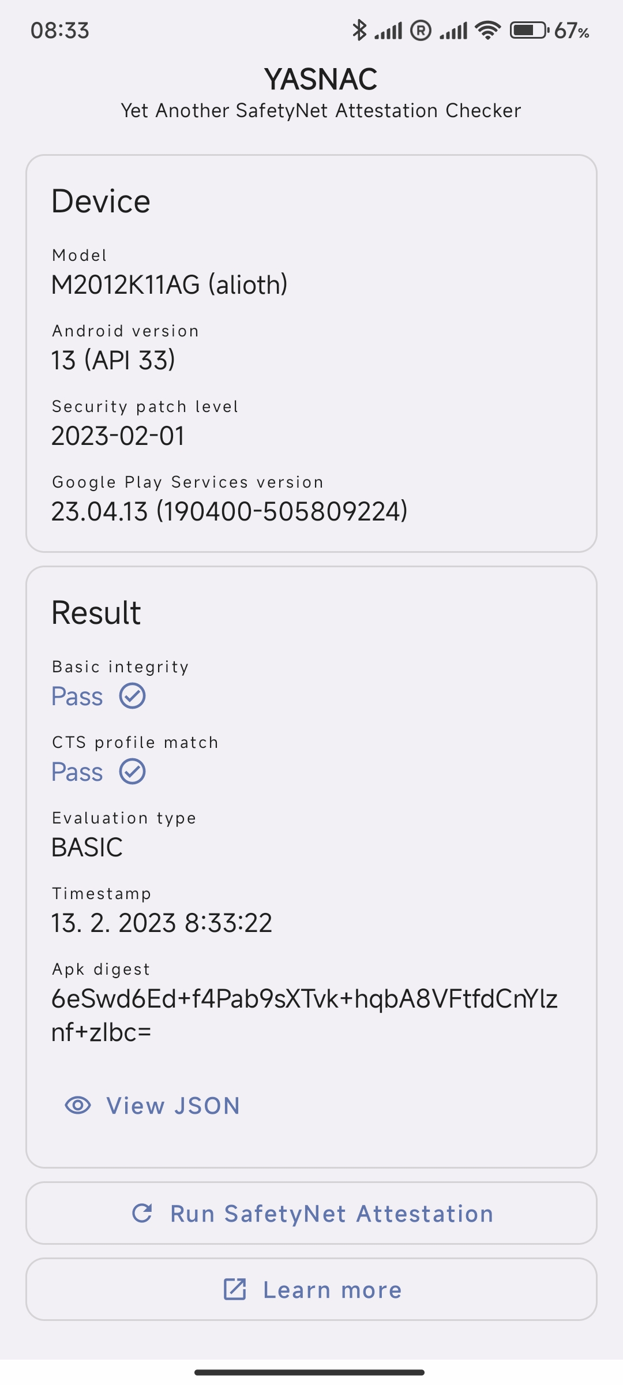Select the Apk digest hash text
Viewport: 623px width, 1385px height.
pos(305,1016)
